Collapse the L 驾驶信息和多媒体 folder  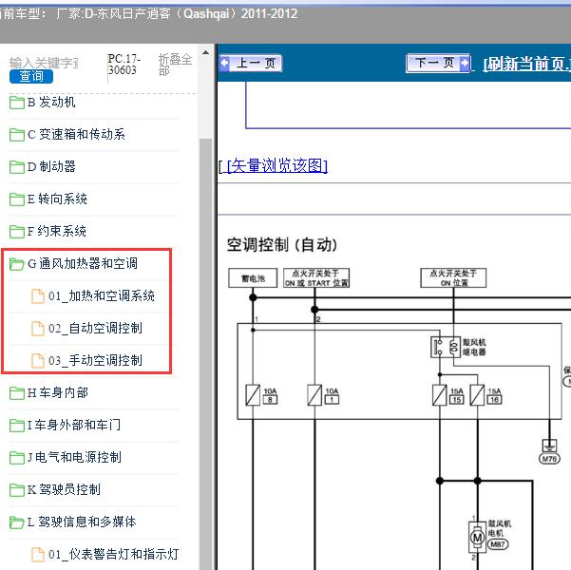click(82, 522)
